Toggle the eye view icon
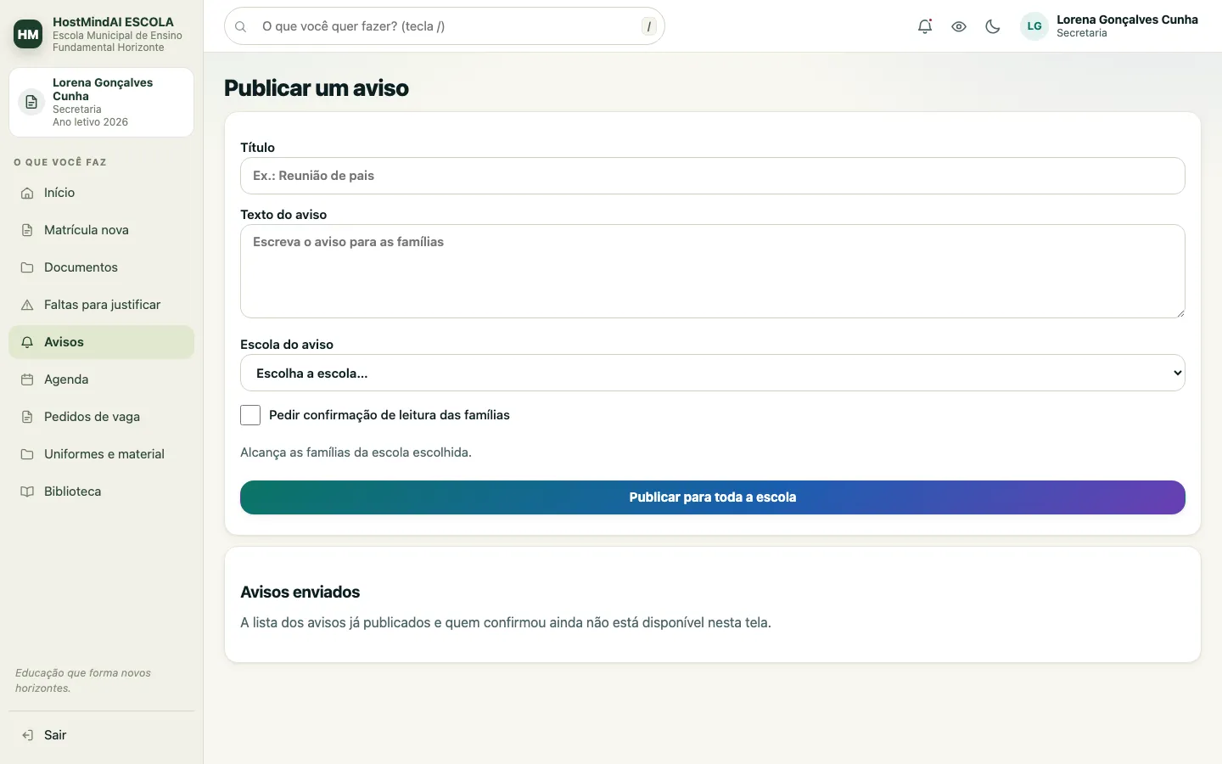The image size is (1222, 764). [x=959, y=26]
